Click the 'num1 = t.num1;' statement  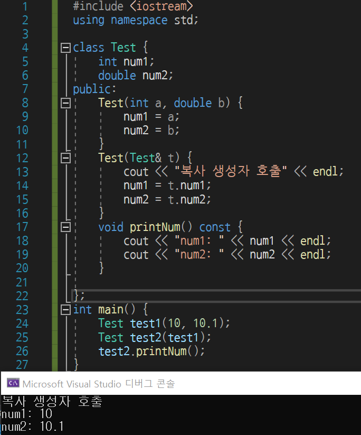(167, 186)
